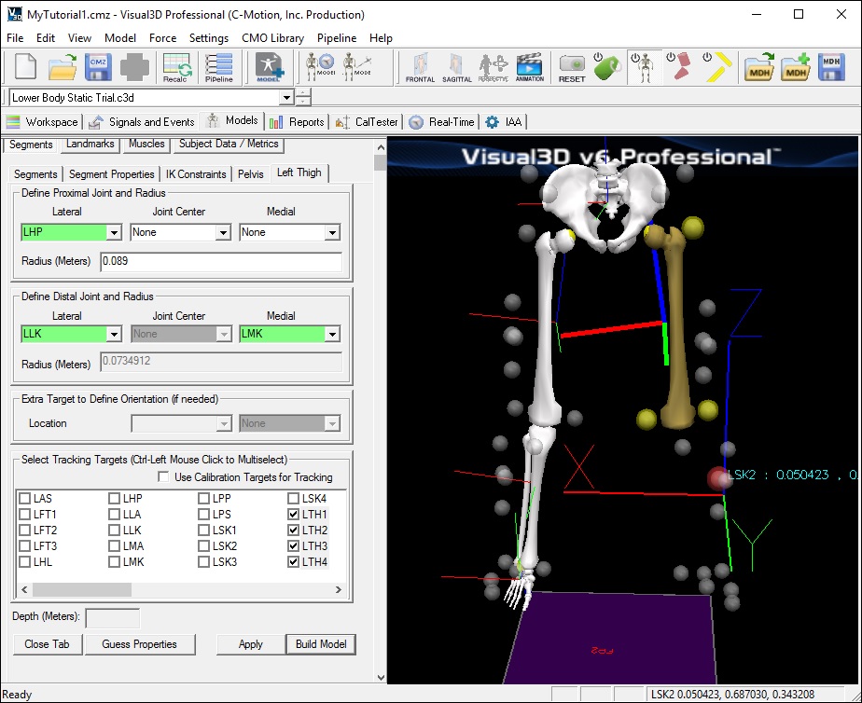Switch to Sagittal view
This screenshot has height=703, width=862.
click(x=457, y=68)
